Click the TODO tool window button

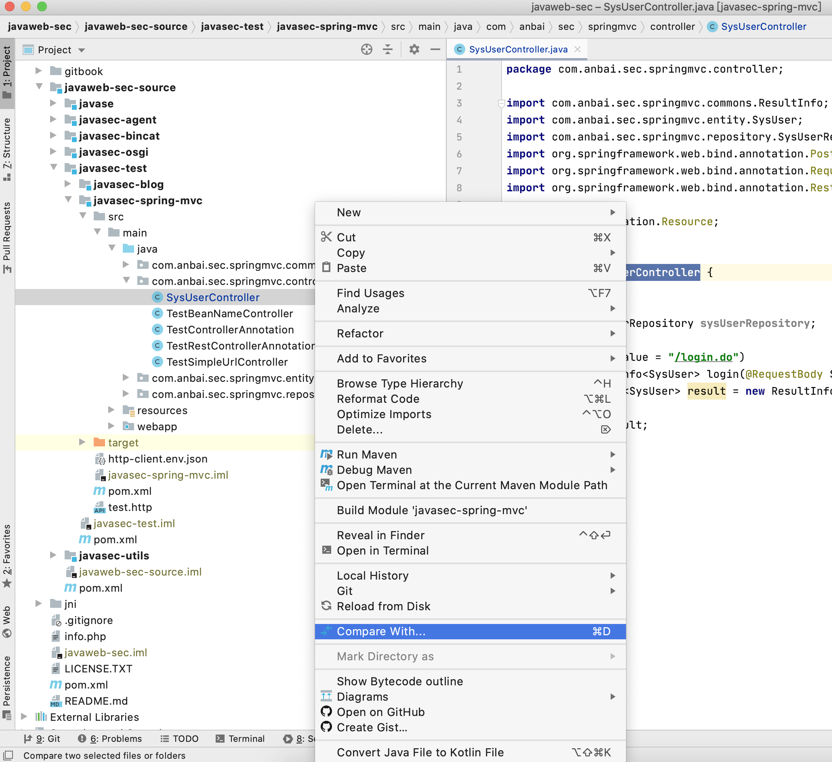[179, 739]
